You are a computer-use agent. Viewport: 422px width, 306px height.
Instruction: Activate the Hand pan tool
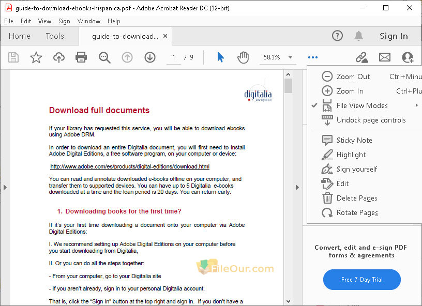(x=243, y=57)
